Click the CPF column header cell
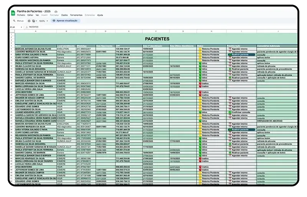The width and height of the screenshot is (307, 197). click(129, 46)
